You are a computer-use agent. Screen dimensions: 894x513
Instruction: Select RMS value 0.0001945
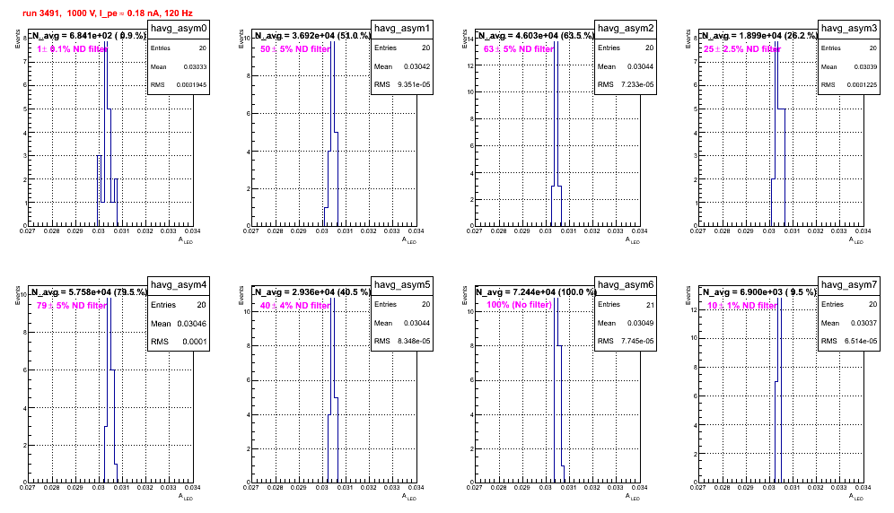191,85
